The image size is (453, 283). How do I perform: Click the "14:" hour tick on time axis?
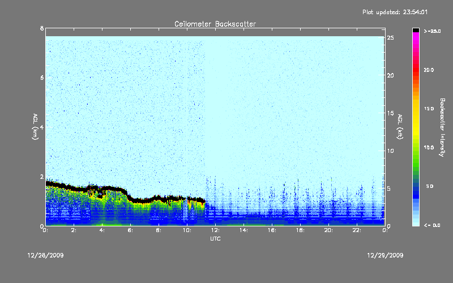click(x=244, y=230)
